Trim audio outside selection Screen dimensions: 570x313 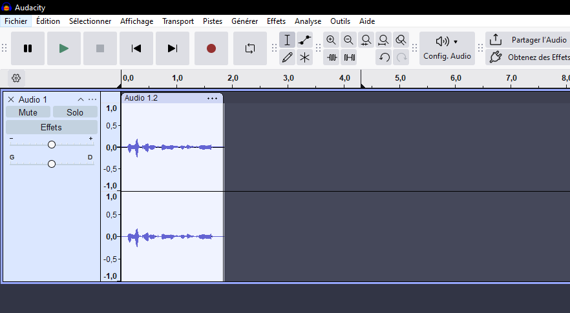point(332,57)
